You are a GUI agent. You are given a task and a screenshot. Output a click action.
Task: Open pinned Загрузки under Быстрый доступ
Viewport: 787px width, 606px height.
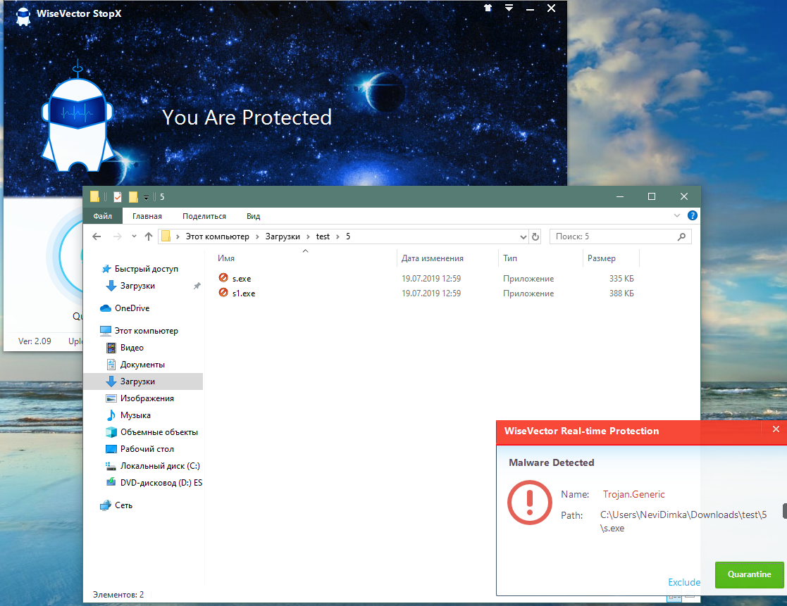tap(137, 286)
